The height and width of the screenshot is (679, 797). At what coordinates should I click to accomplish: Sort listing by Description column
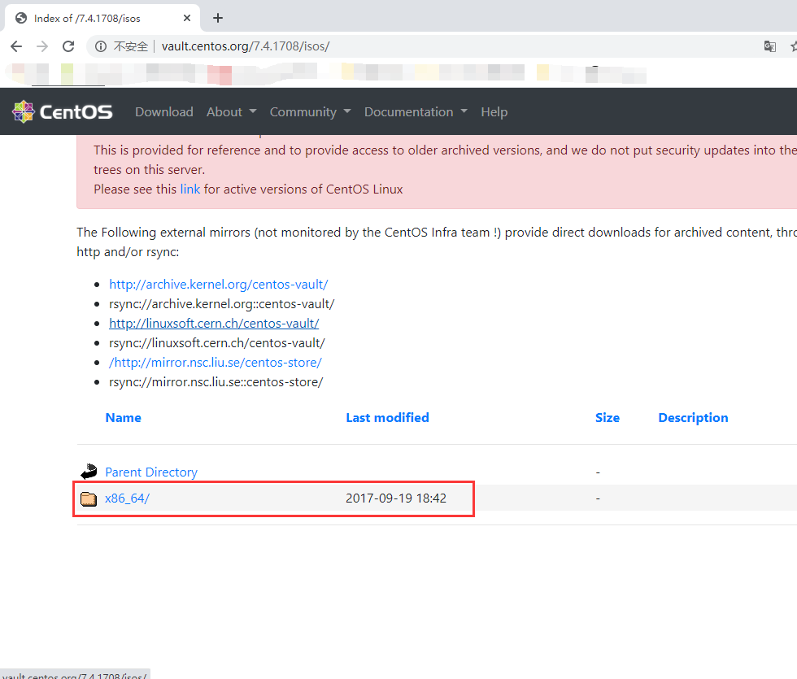[693, 418]
